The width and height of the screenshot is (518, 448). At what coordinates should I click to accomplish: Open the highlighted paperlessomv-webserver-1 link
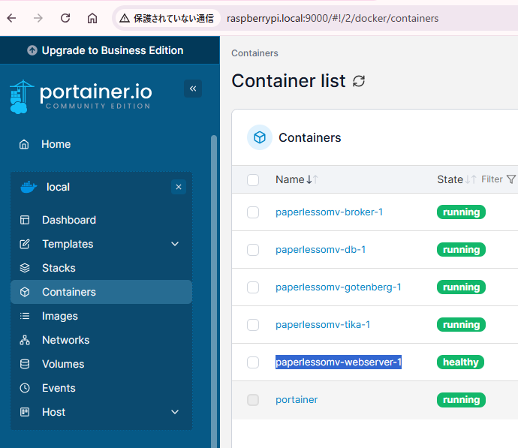[339, 362]
